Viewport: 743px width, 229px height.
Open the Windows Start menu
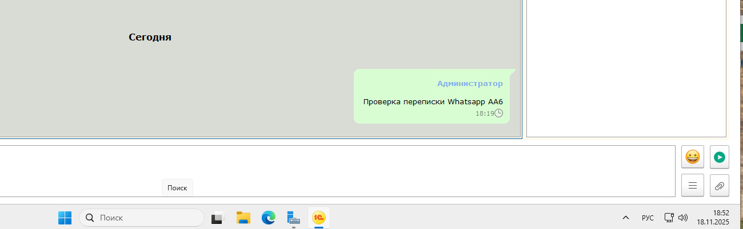click(x=65, y=218)
